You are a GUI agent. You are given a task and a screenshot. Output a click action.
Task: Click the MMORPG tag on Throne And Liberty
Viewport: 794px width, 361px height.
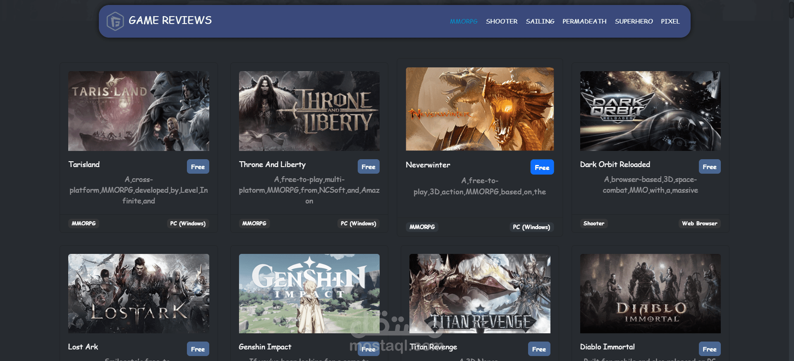pyautogui.click(x=254, y=223)
